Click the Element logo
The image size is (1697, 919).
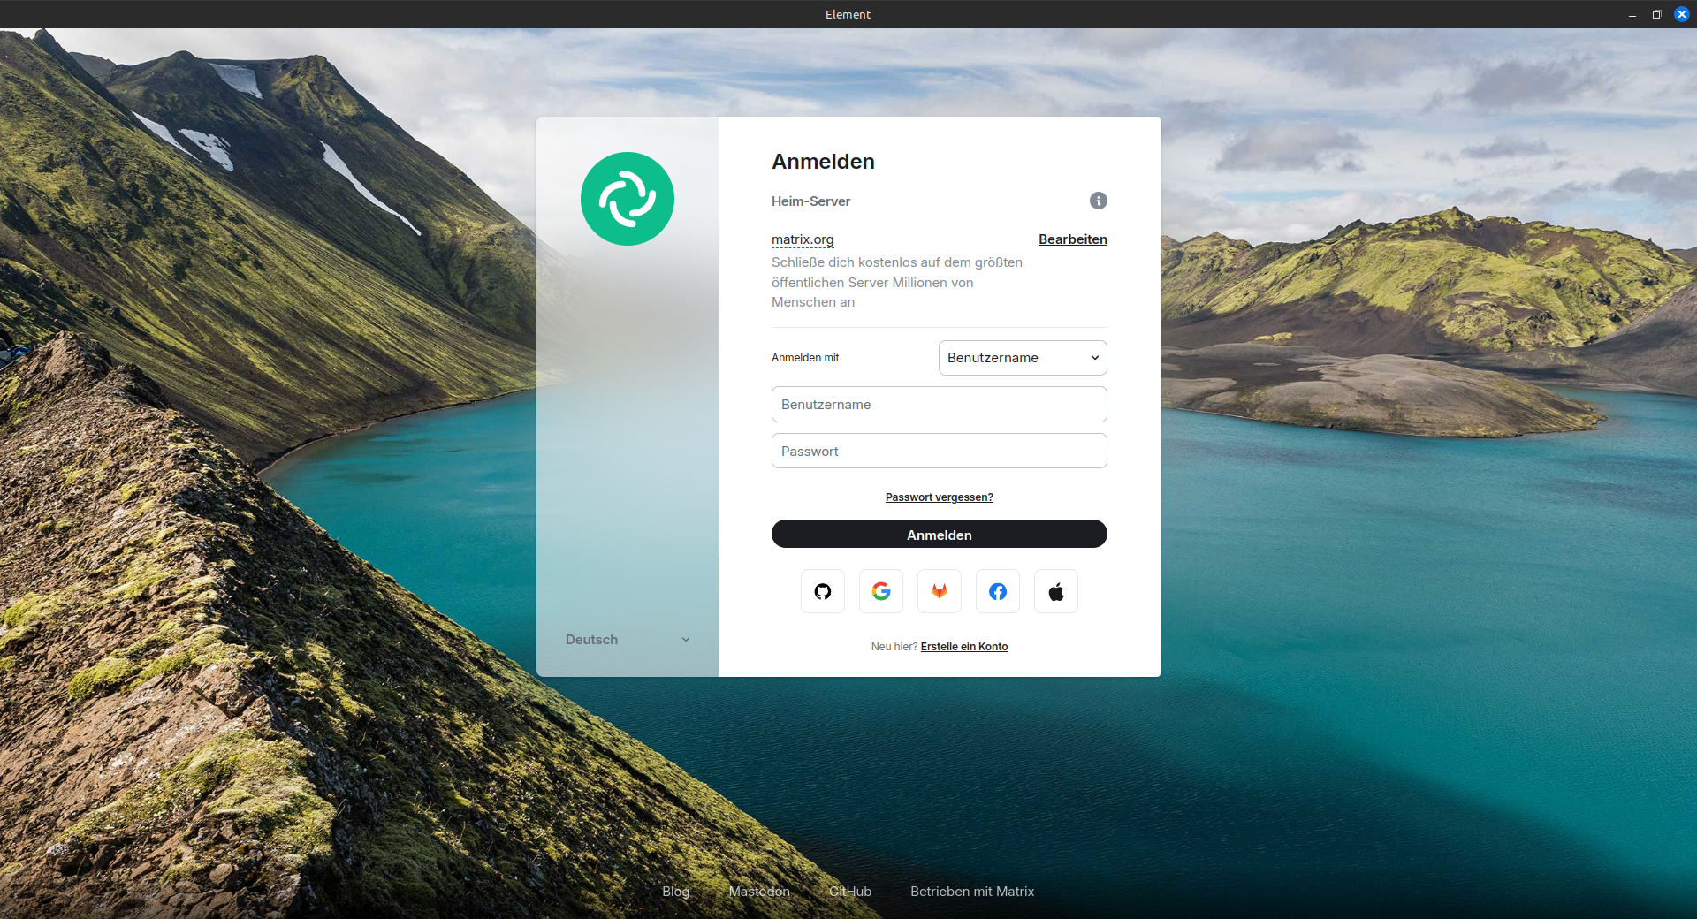click(x=627, y=199)
